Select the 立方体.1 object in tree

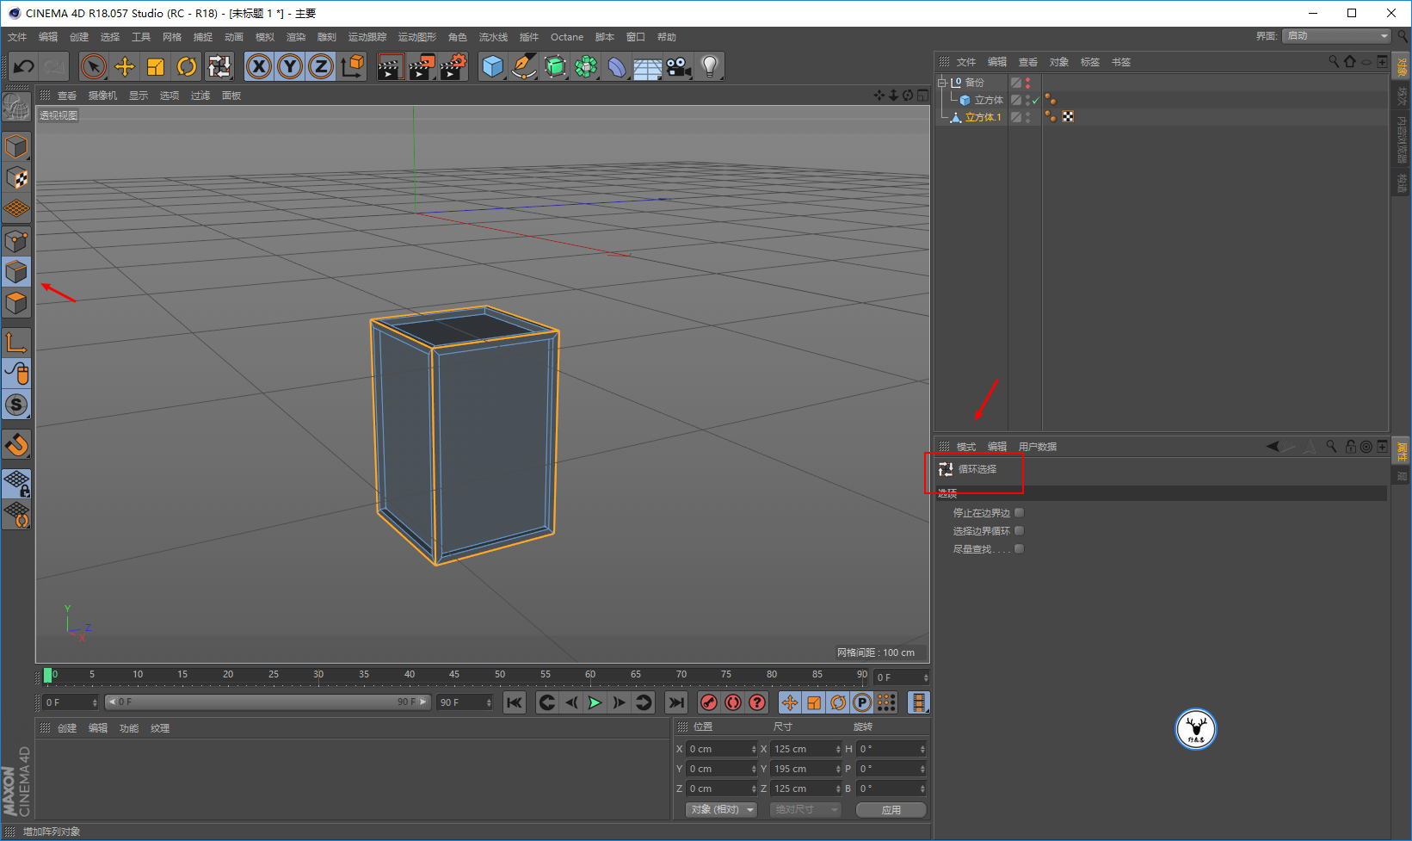pyautogui.click(x=983, y=117)
